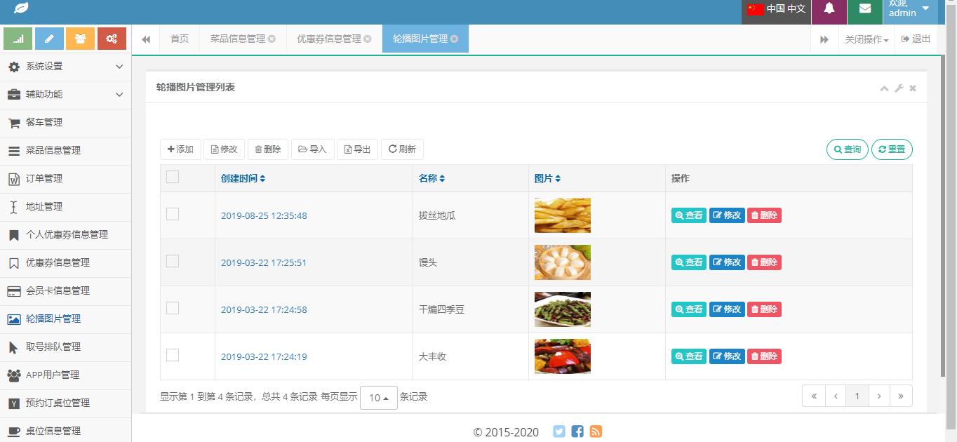Toggle the select-all checkbox in table header
The height and width of the screenshot is (442, 957).
click(173, 177)
